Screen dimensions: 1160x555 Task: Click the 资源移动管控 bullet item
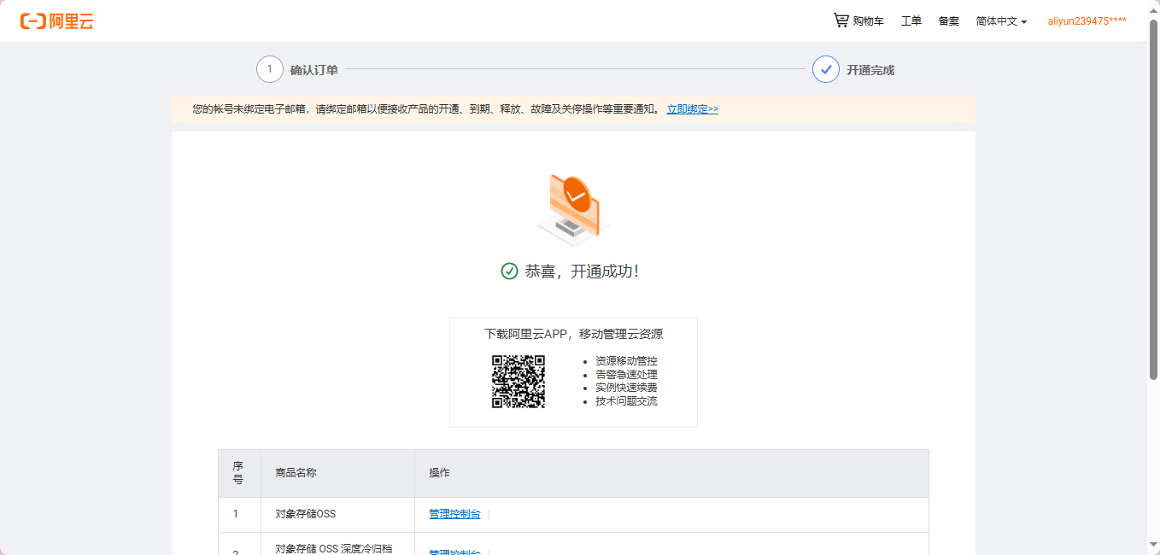(x=626, y=361)
